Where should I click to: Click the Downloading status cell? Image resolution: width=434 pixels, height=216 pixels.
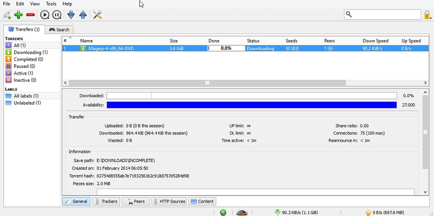click(264, 48)
